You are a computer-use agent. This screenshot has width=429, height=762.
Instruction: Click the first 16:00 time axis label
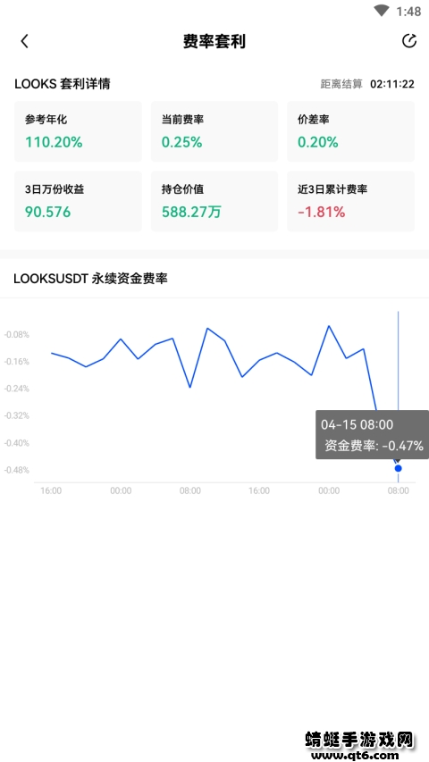(x=51, y=490)
